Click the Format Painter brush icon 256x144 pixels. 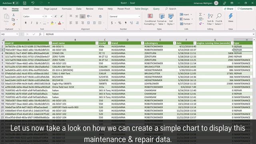pyautogui.click(x=14, y=24)
